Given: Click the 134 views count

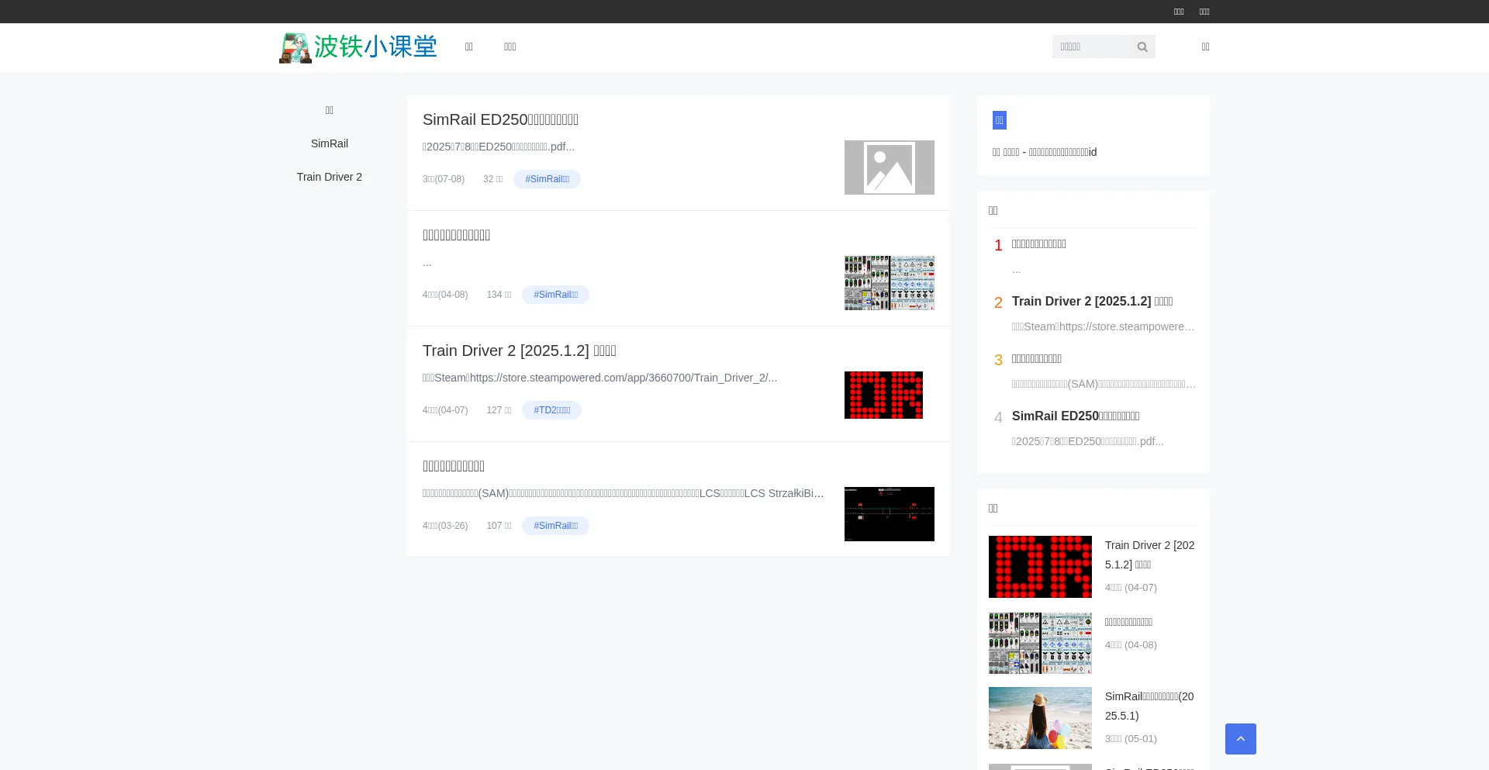Looking at the screenshot, I should tap(499, 295).
